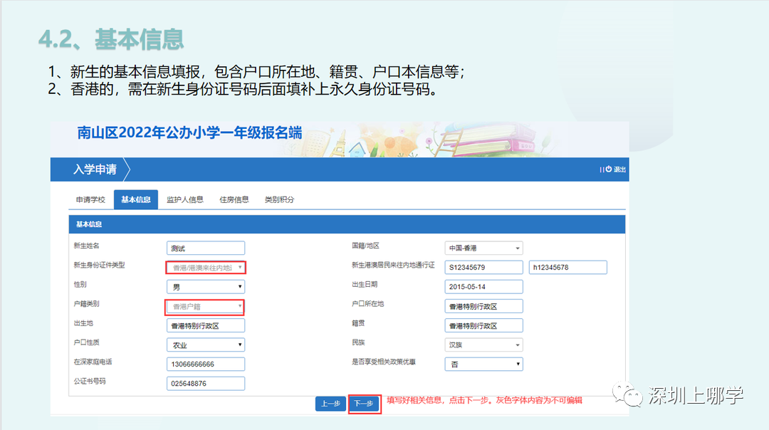This screenshot has width=769, height=430.
Task: Click the 下一步 button
Action: 364,404
